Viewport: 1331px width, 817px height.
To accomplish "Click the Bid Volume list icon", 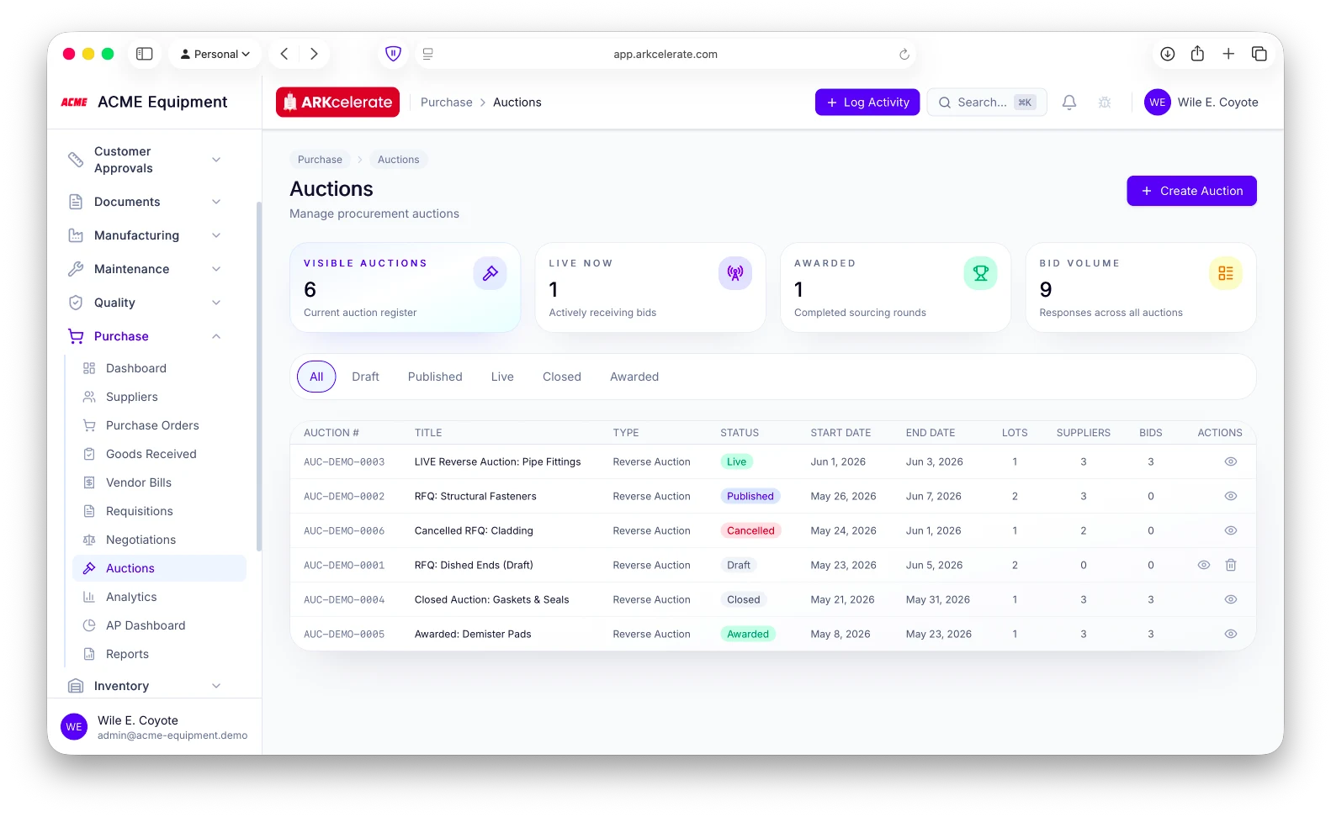I will [1226, 273].
